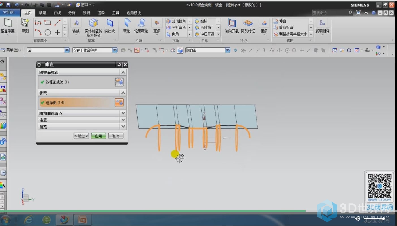Click the Closed Corner (封闭拐角) tool
This screenshot has width=397, height=226.
(176, 21)
